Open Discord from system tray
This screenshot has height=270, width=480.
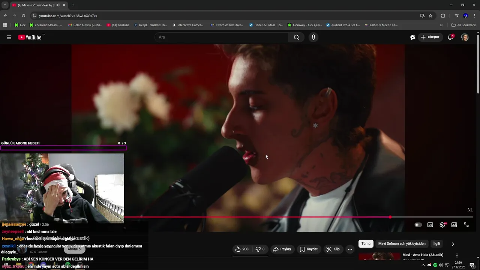point(429,265)
